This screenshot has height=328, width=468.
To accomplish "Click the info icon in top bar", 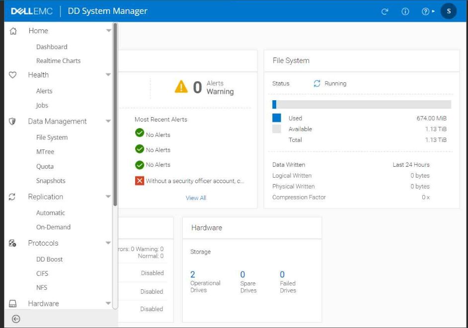I will pos(405,11).
